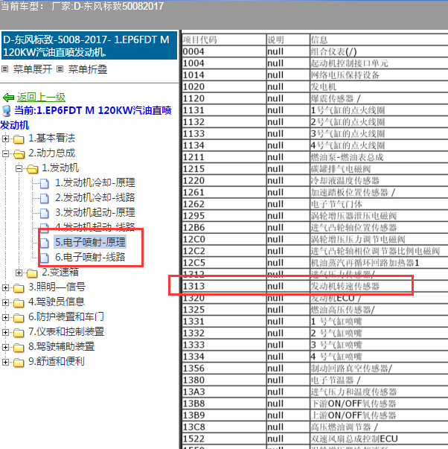Image resolution: width=448 pixels, height=449 pixels.
Task: Click the folder icon of 8.驾驶辅助装置
Action: tap(19, 347)
